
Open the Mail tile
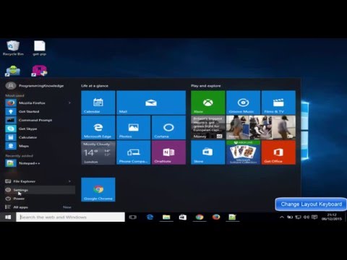point(151,103)
